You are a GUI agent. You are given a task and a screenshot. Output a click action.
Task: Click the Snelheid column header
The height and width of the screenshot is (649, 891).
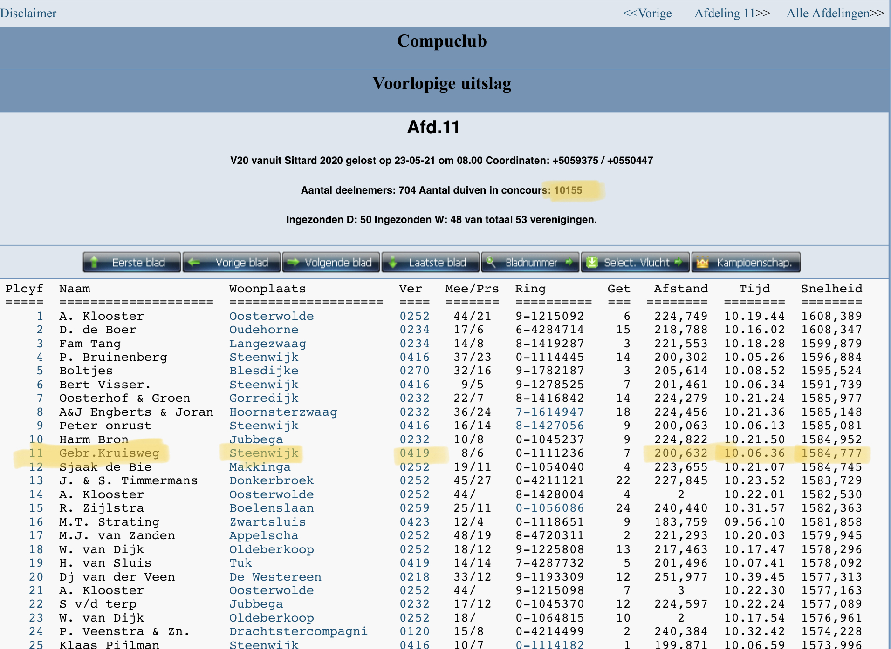(831, 289)
